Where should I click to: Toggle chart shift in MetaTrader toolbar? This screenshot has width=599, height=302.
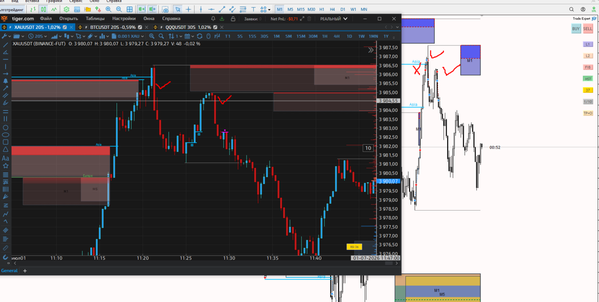click(152, 9)
